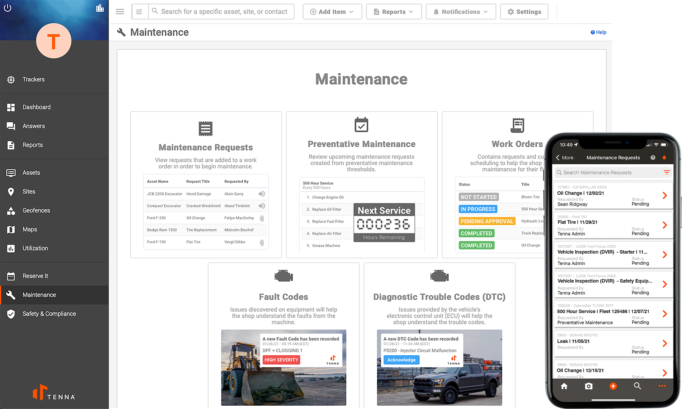Image resolution: width=682 pixels, height=409 pixels.
Task: Open the Add Item dropdown
Action: [x=332, y=11]
